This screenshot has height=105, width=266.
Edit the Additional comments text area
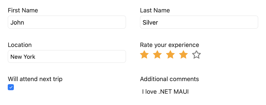click(x=199, y=92)
